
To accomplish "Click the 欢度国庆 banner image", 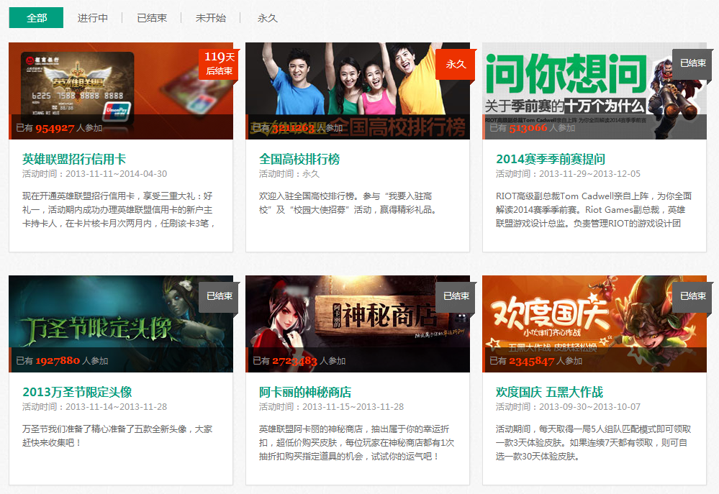I will pos(594,324).
